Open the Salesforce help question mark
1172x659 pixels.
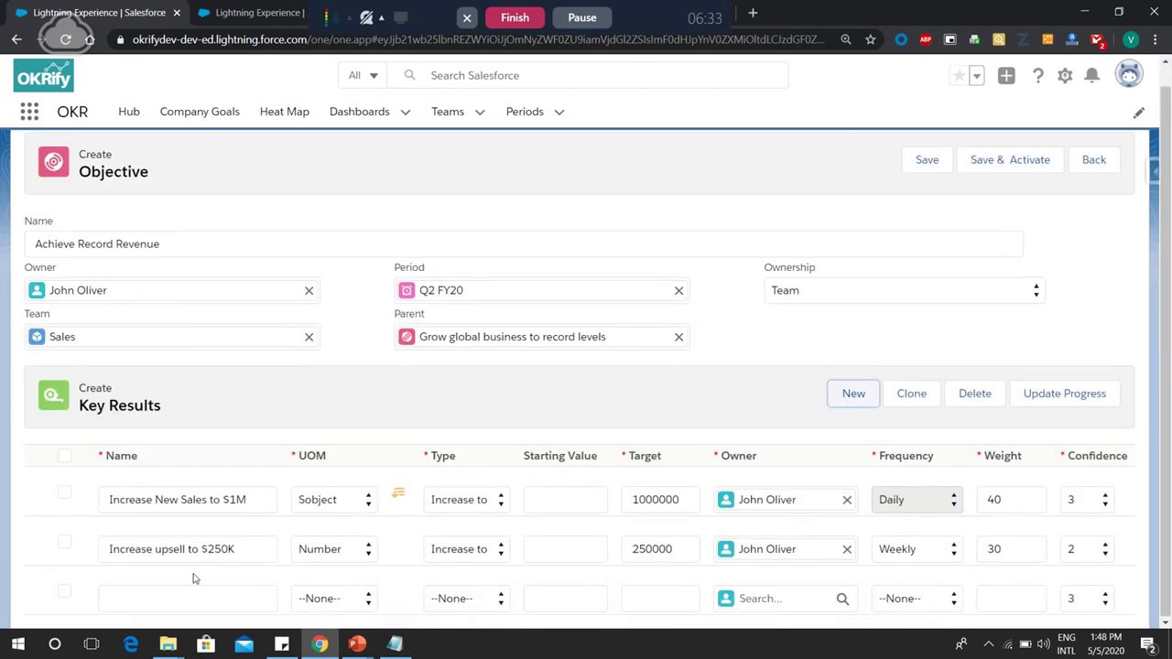(1037, 76)
